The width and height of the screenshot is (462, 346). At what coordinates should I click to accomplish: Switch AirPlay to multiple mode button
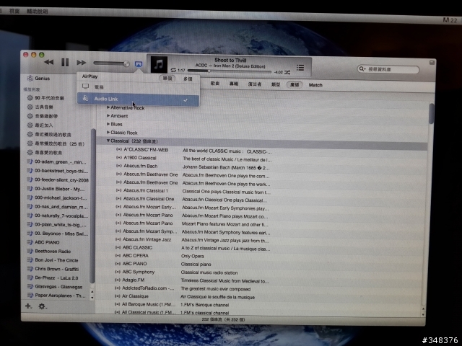[x=188, y=79]
